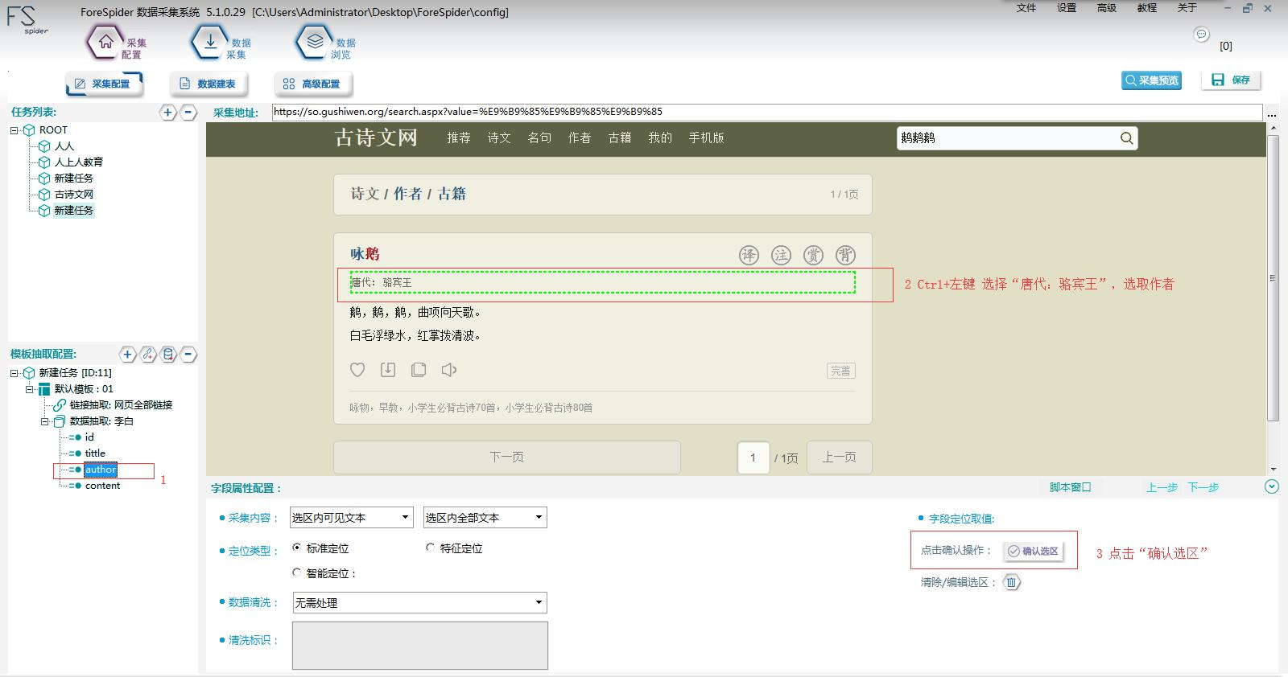This screenshot has width=1288, height=677.
Task: Click the copy icon under poem
Action: (x=419, y=370)
